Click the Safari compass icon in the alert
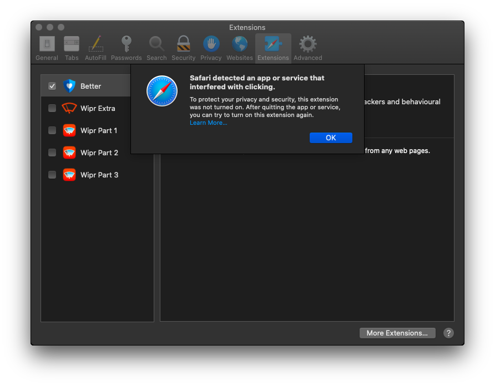This screenshot has height=386, width=495. (162, 91)
